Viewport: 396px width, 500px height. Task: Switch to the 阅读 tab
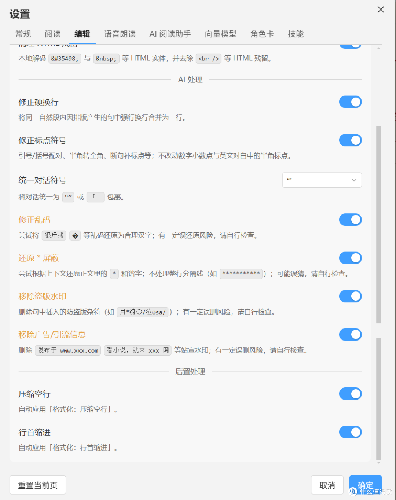coord(52,34)
